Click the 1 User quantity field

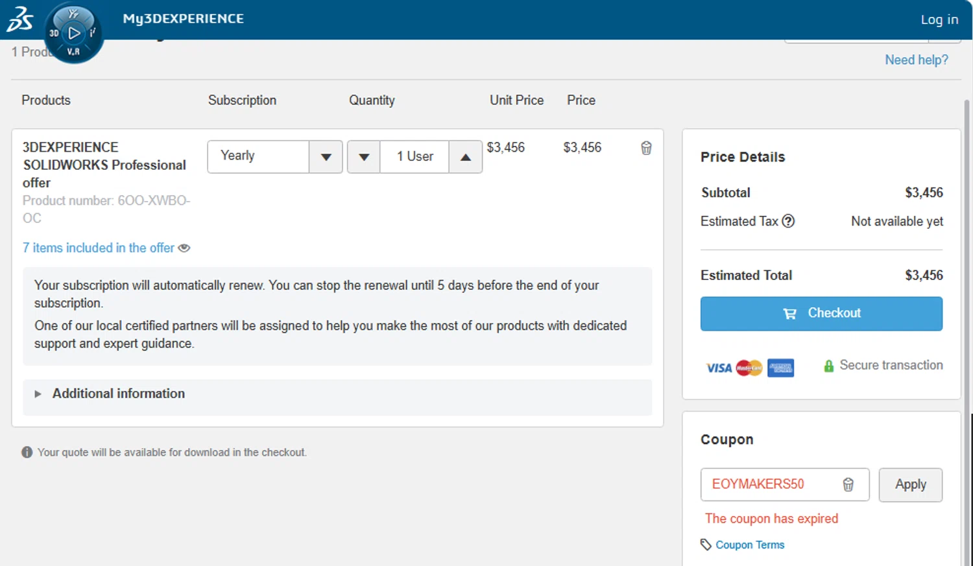pyautogui.click(x=414, y=157)
